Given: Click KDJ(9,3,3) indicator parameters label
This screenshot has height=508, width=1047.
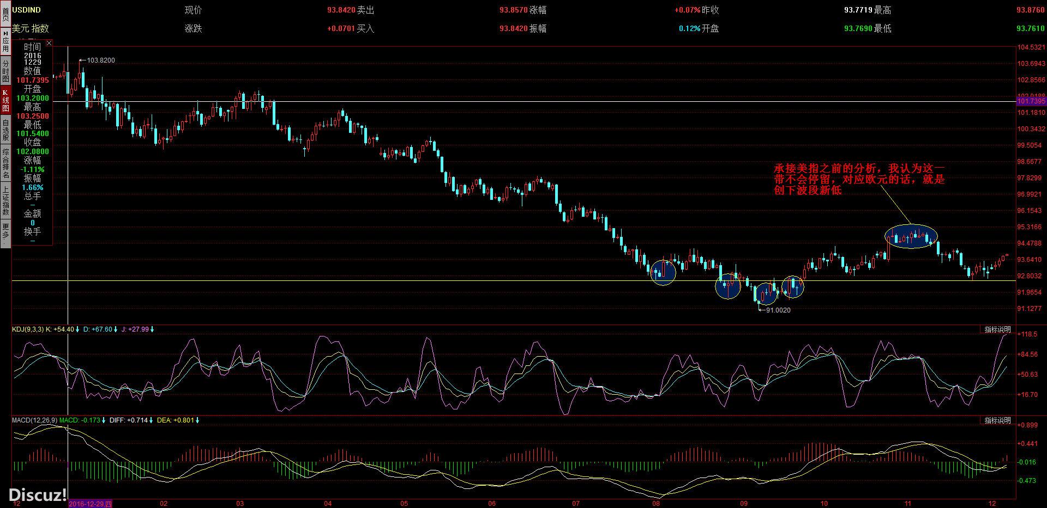Looking at the screenshot, I should (28, 329).
